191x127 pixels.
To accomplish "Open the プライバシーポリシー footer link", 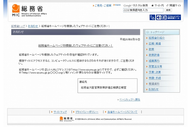I will [87, 112].
